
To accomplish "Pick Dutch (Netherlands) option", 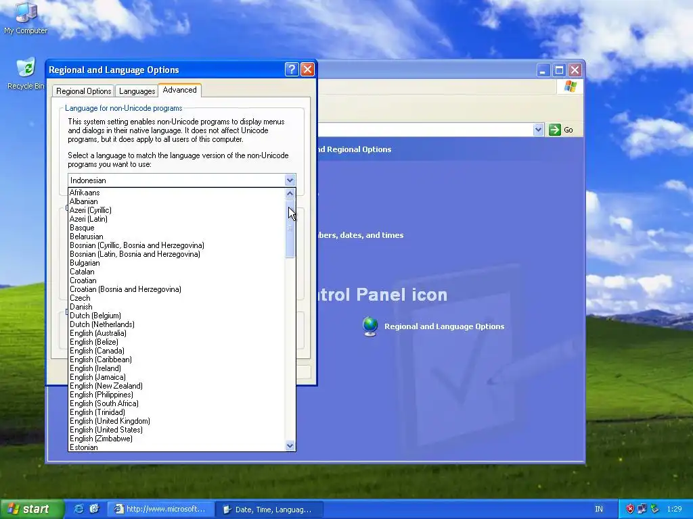I will click(x=177, y=324).
